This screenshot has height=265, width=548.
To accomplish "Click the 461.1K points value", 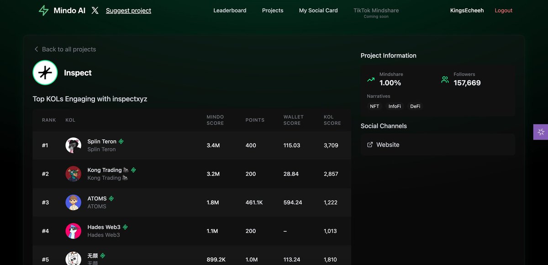I will pyautogui.click(x=254, y=203).
